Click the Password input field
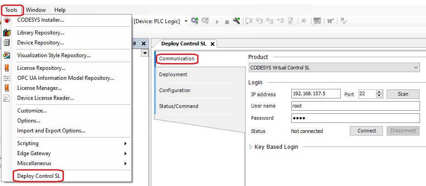426x186 pixels. [x=356, y=118]
